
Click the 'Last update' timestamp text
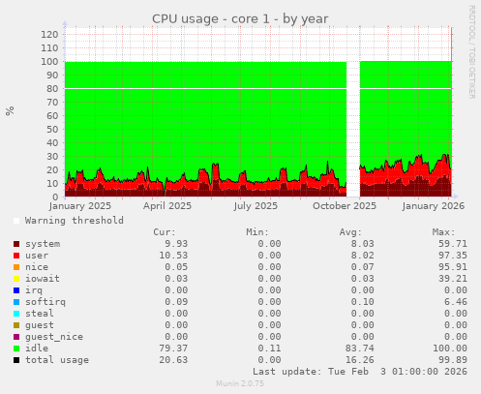[x=360, y=372]
